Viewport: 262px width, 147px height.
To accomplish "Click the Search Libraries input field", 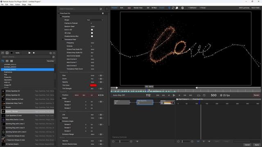I will 26,57.
